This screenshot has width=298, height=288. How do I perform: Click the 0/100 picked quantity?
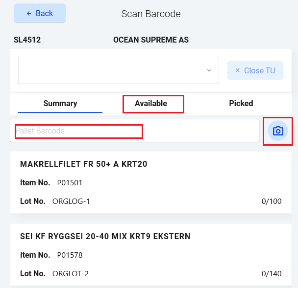[272, 201]
